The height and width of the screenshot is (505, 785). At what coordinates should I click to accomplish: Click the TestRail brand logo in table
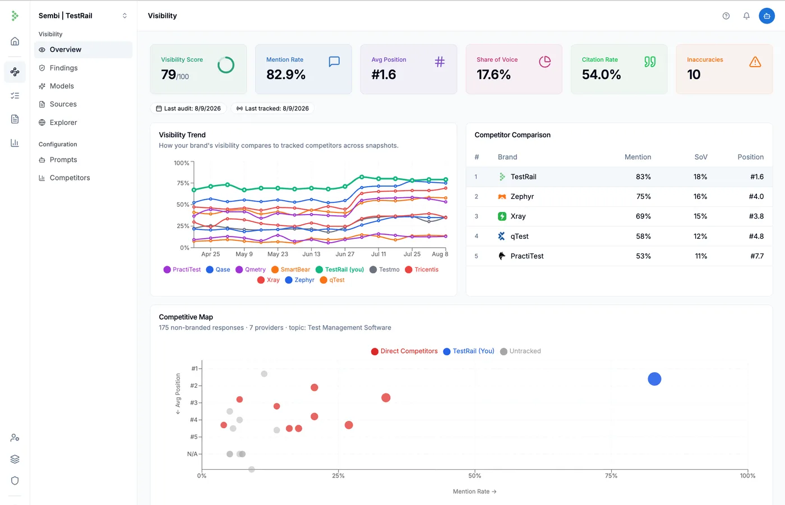point(502,177)
